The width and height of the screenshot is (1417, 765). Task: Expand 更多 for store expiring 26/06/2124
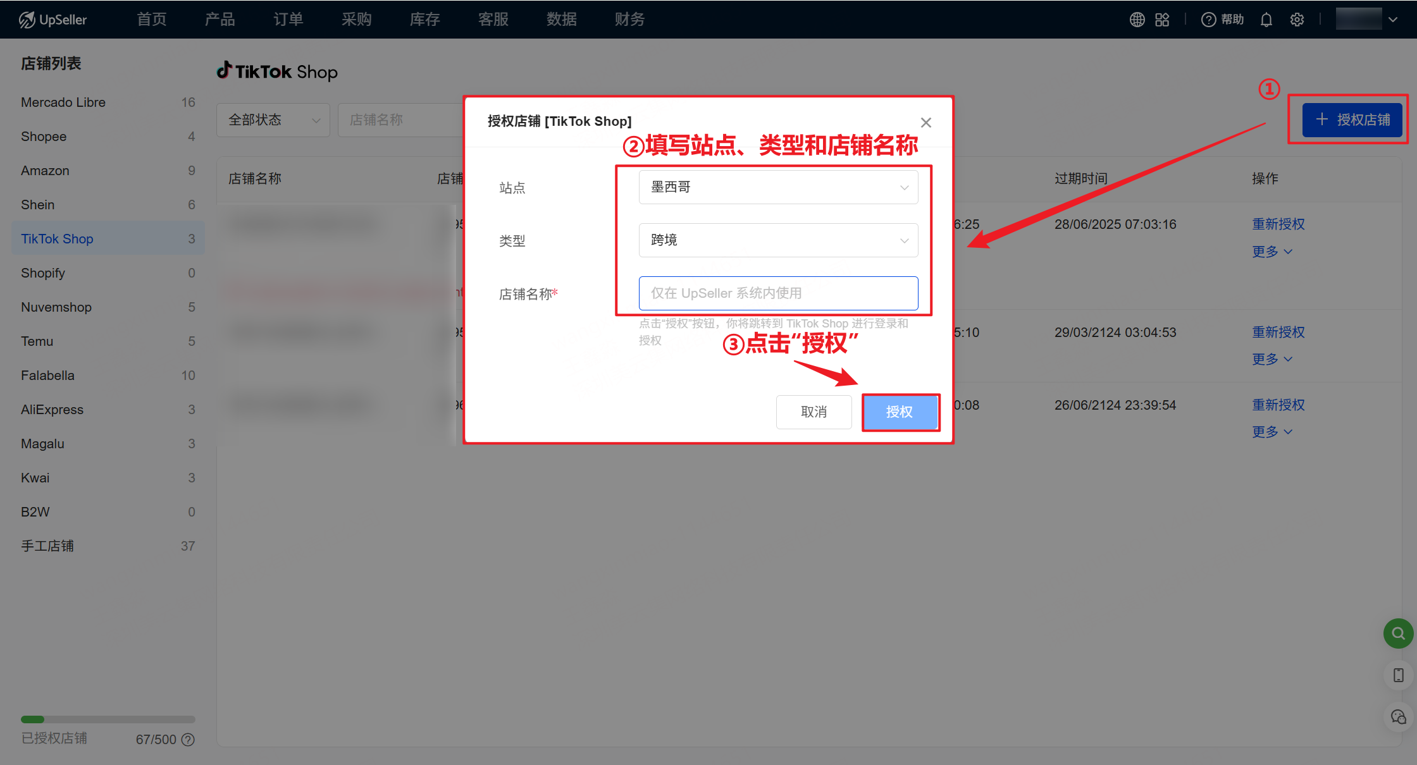point(1272,432)
